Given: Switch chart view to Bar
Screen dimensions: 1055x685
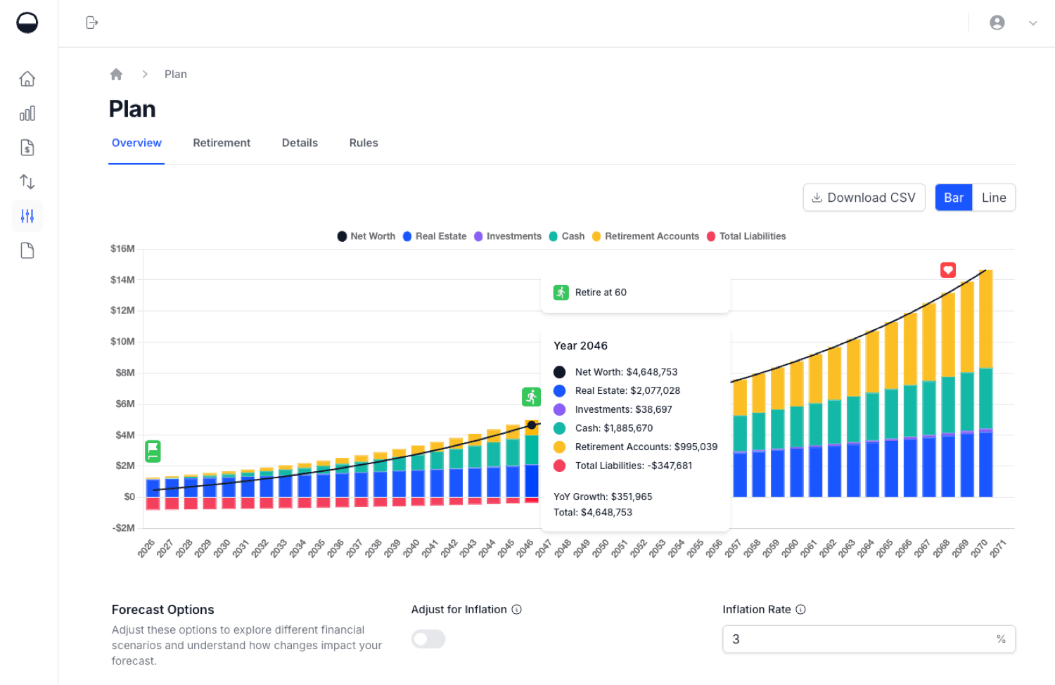Looking at the screenshot, I should [x=954, y=198].
